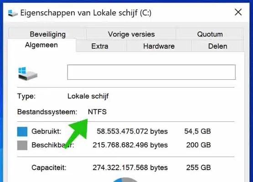
Task: Open the Extra tab
Action: point(100,46)
